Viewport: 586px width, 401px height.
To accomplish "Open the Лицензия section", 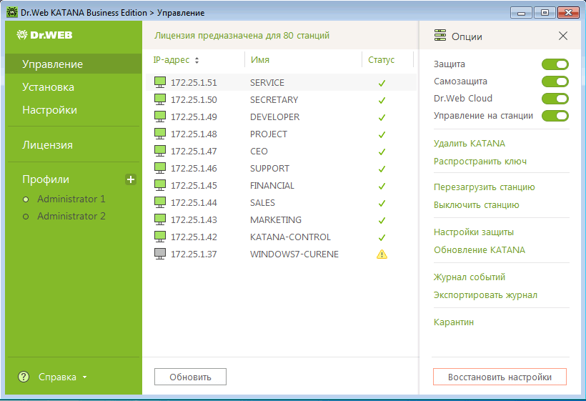I will [47, 145].
